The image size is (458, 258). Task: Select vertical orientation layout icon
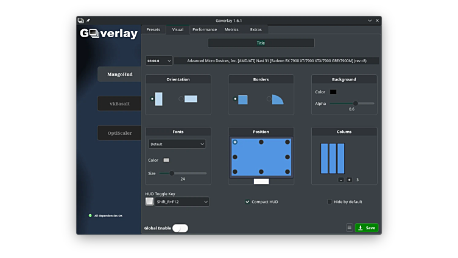click(158, 99)
